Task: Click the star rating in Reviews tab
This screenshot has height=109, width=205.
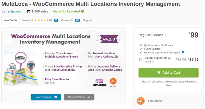Action: click(39, 20)
